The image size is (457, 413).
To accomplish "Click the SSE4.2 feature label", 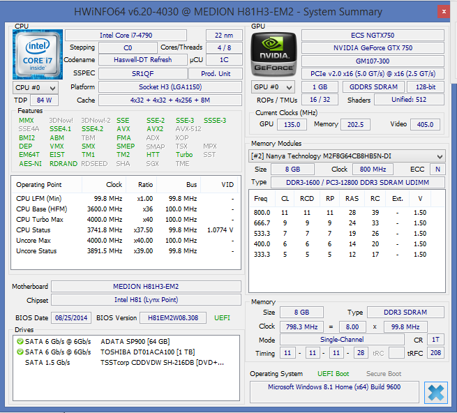I will click(x=92, y=129).
